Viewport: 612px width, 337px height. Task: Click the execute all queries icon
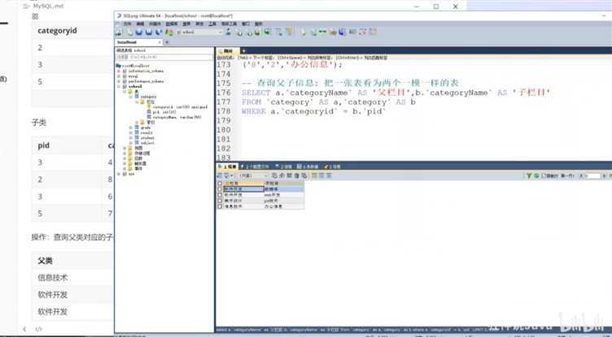point(149,32)
